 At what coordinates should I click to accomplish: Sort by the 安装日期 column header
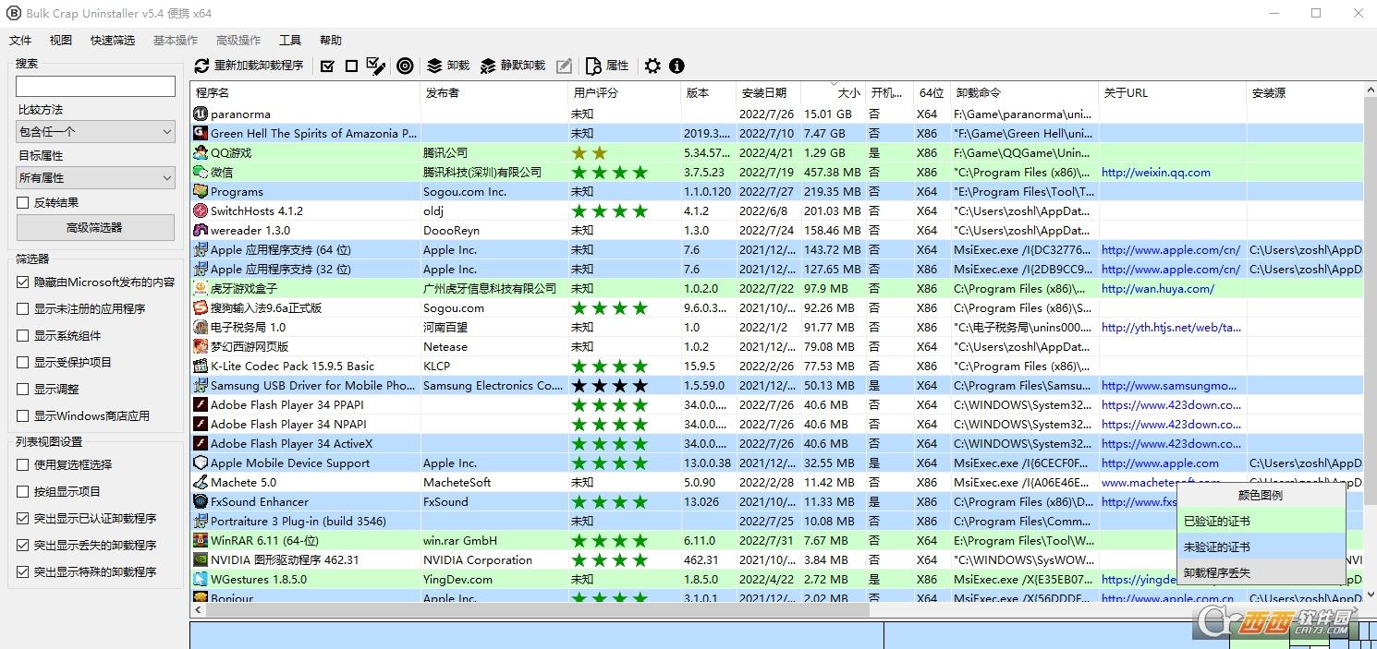point(769,93)
